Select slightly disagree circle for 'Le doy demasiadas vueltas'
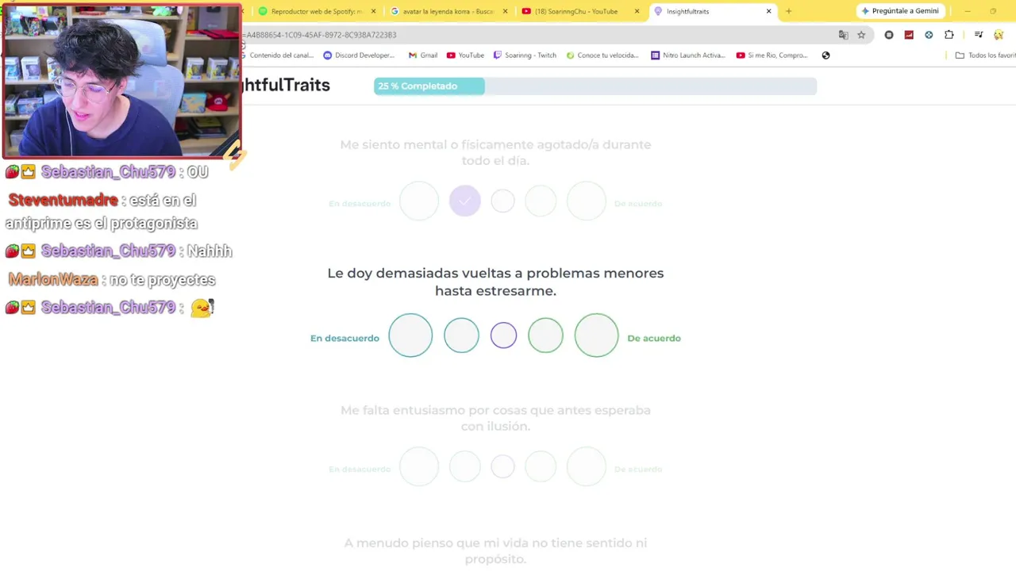This screenshot has height=571, width=1016. tap(461, 335)
